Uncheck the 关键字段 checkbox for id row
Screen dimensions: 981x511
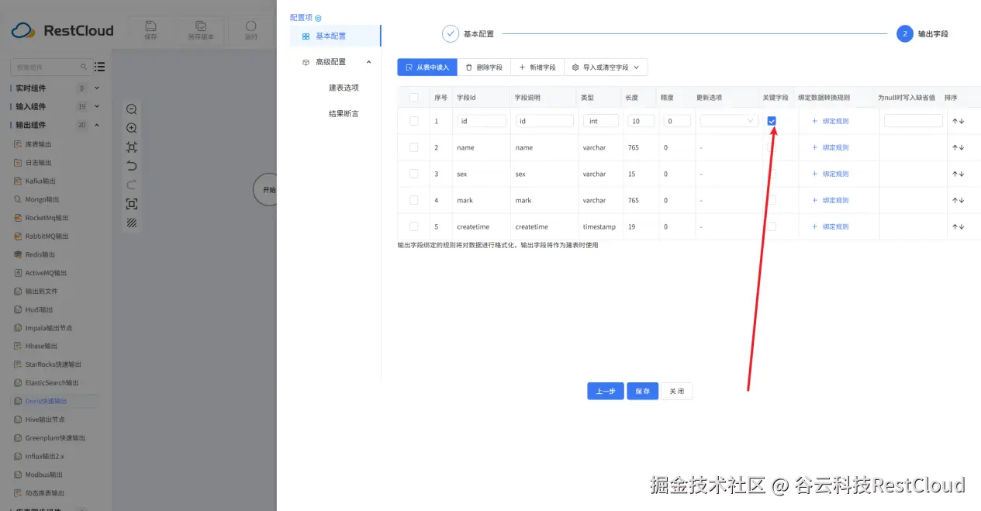click(772, 121)
